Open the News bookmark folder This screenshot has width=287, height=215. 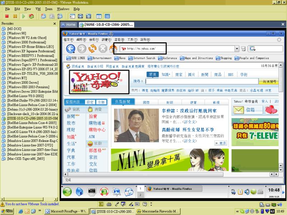[x=120, y=58]
